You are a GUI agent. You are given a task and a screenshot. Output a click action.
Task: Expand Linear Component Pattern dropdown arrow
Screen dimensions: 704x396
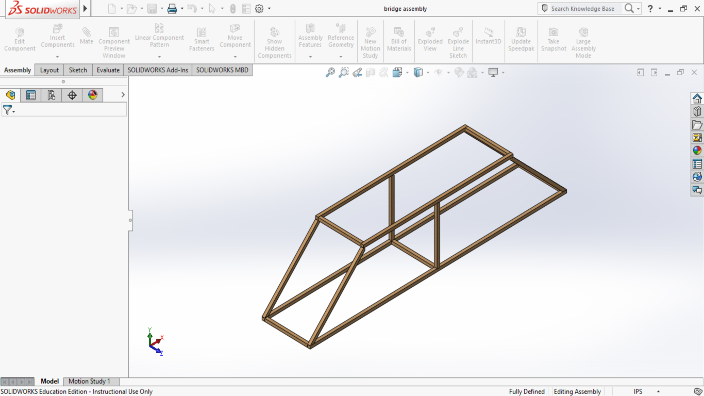point(159,57)
